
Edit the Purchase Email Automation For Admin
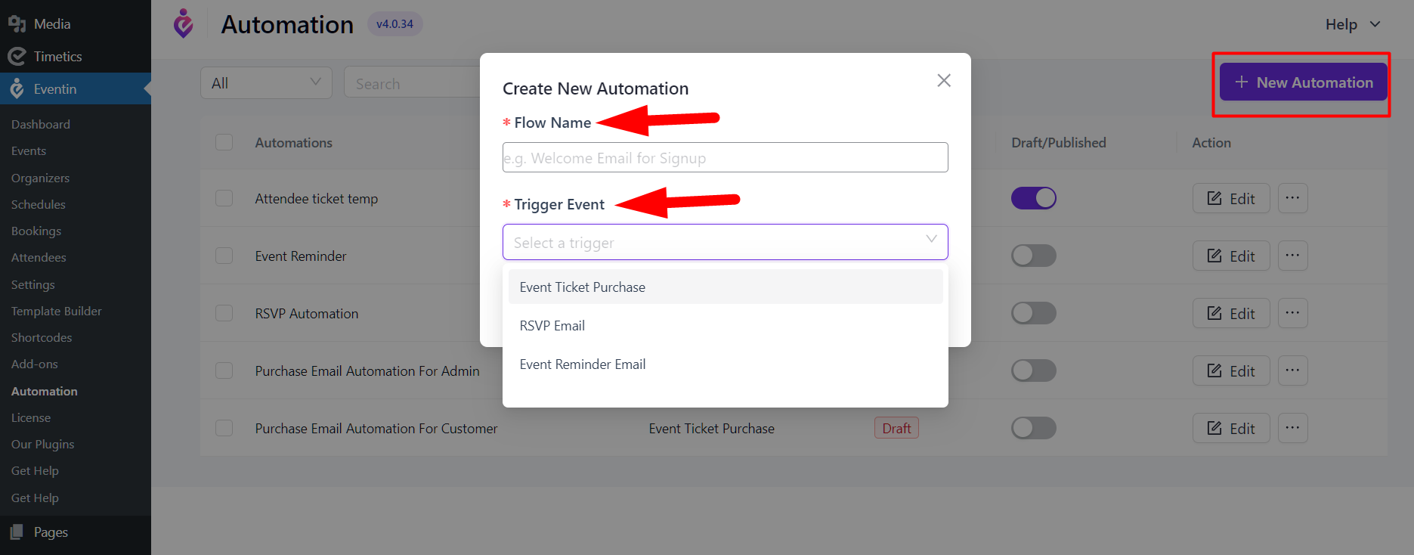coord(1231,371)
